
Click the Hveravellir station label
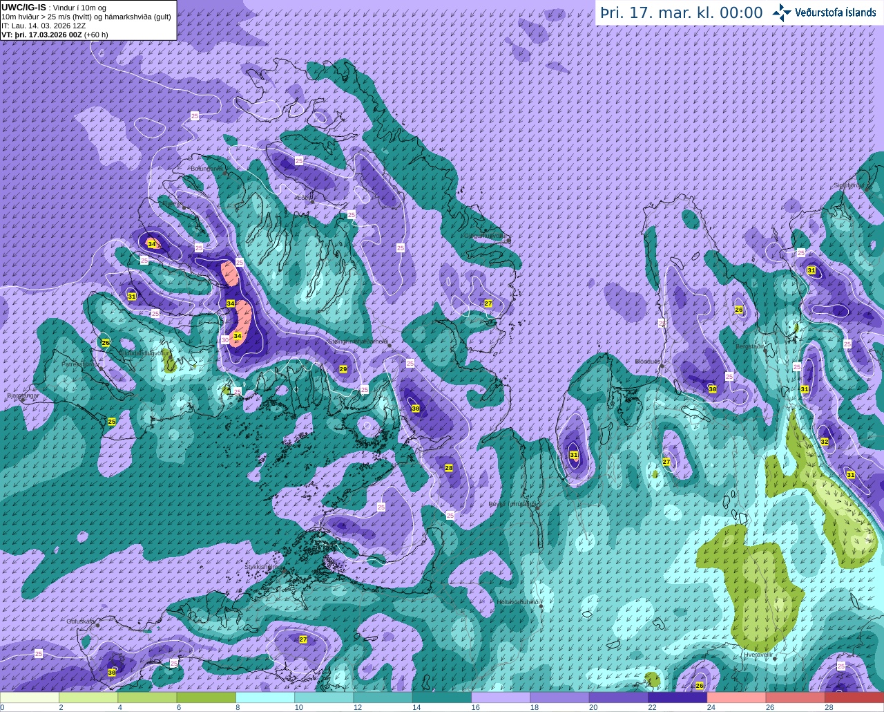tap(758, 654)
